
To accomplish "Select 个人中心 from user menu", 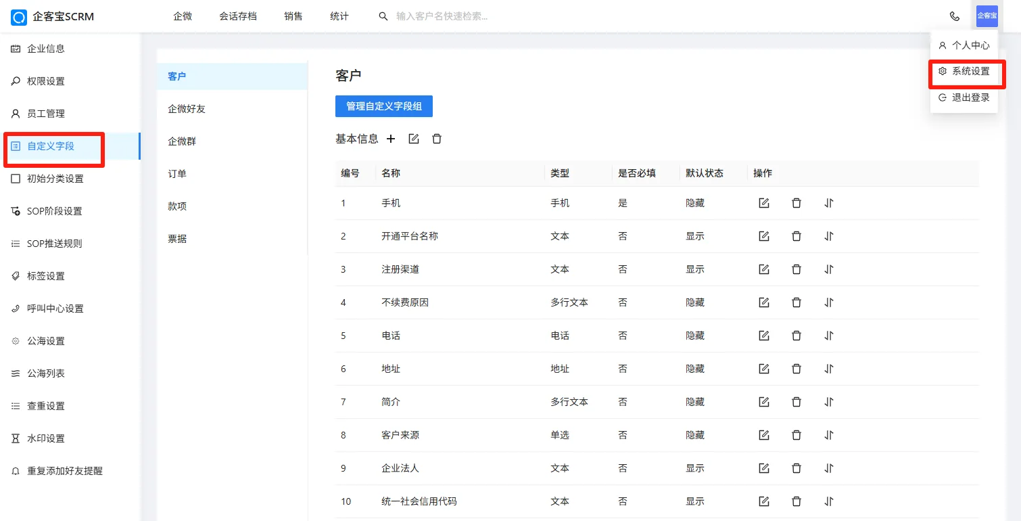I will 964,45.
